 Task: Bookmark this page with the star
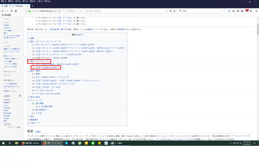[174, 11]
